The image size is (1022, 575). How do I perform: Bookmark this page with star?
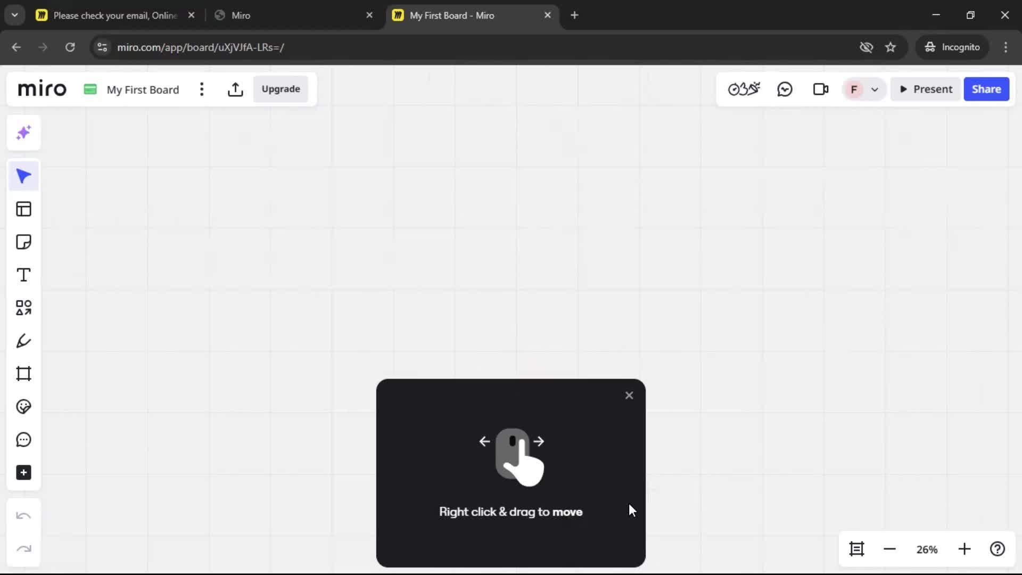[x=891, y=47]
